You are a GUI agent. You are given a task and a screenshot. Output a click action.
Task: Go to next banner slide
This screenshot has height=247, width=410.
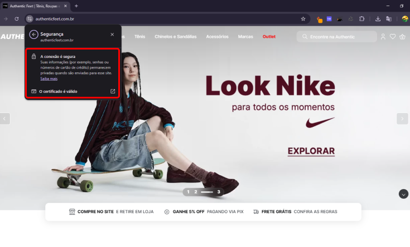tap(402, 118)
